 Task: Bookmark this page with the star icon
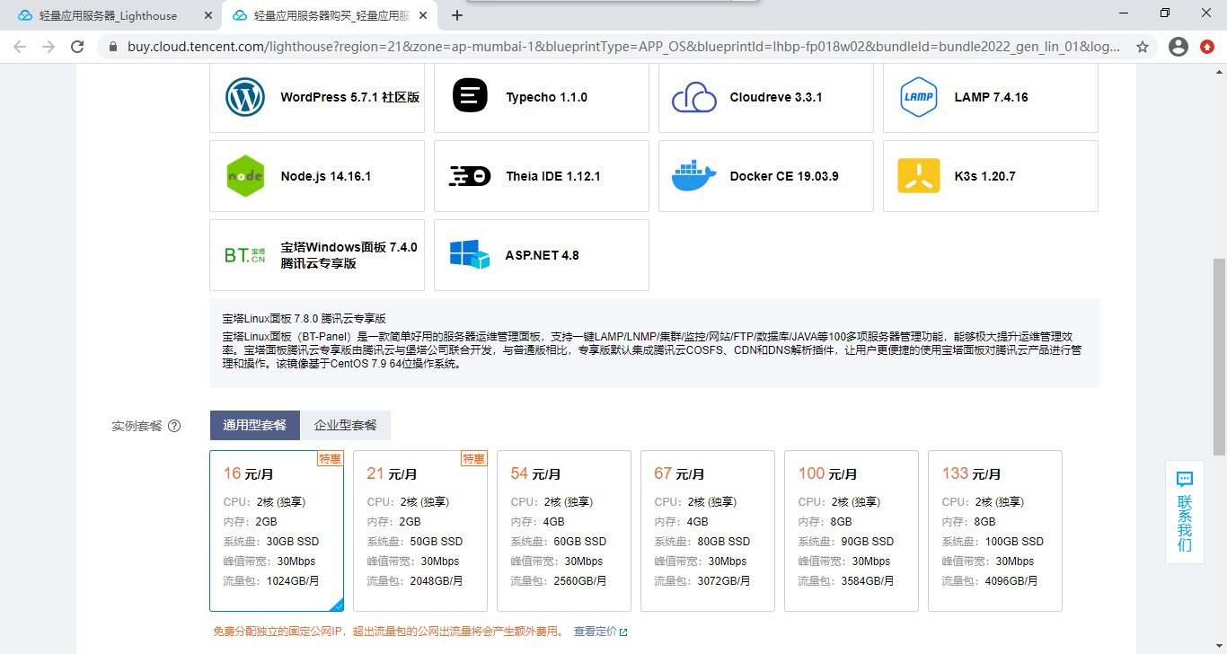click(1143, 47)
